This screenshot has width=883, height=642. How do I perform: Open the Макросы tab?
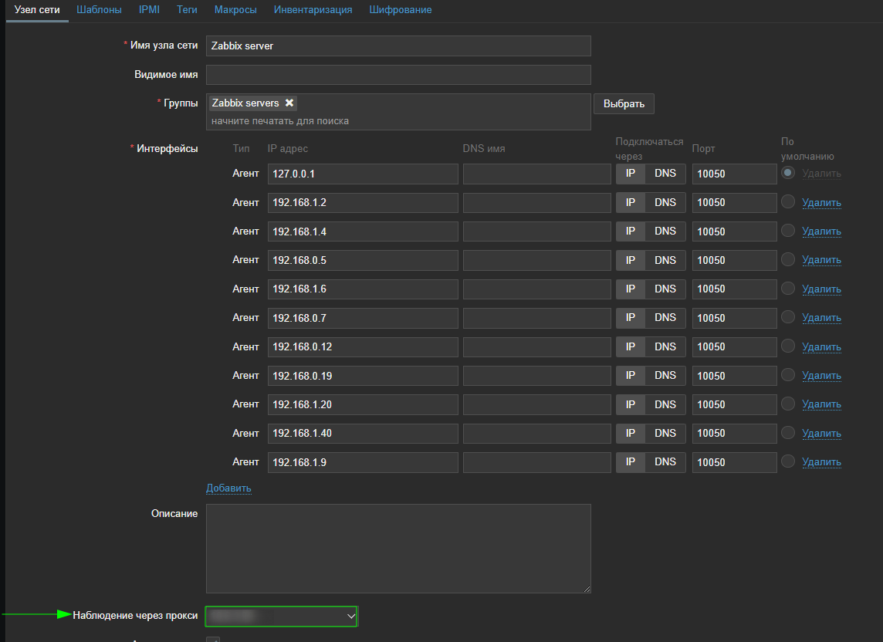click(x=235, y=10)
